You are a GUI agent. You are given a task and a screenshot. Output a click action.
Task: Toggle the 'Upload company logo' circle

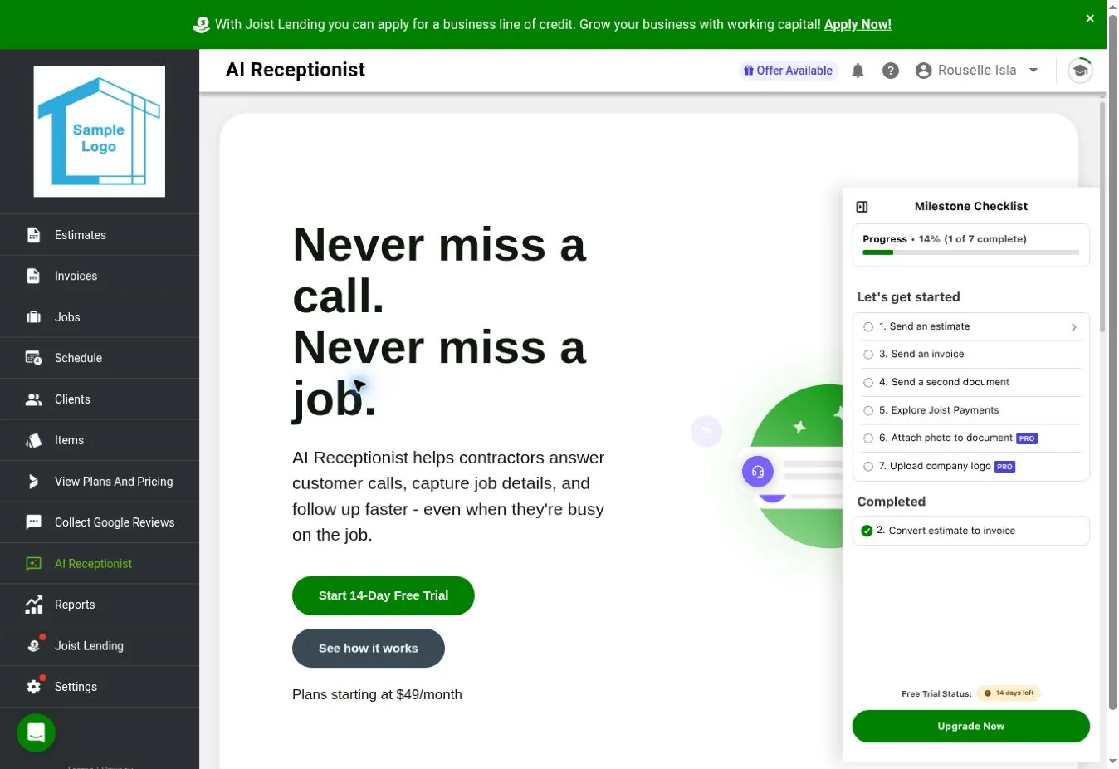(868, 467)
